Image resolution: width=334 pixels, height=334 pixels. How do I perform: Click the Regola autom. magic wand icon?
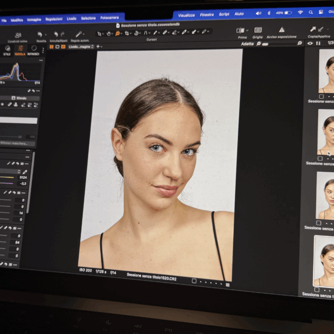click(79, 34)
